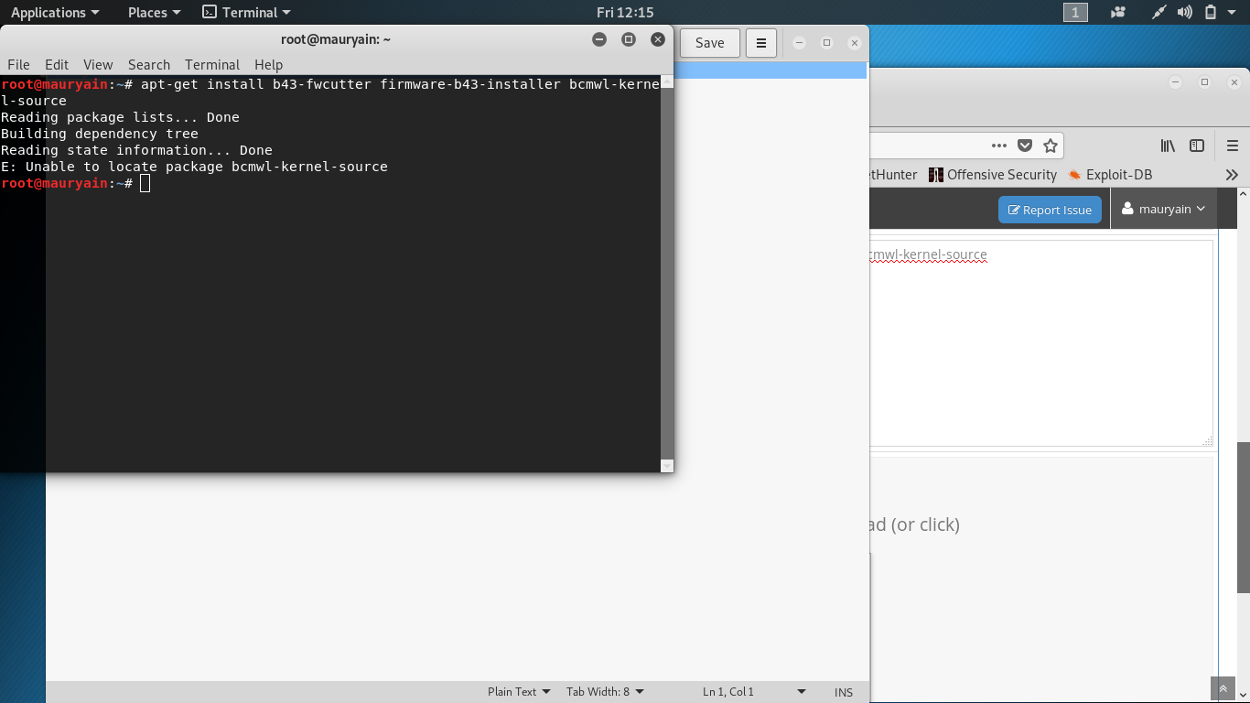Click the Pocket save icon in address bar
Screen dimensions: 1250x703
pyautogui.click(x=1025, y=146)
